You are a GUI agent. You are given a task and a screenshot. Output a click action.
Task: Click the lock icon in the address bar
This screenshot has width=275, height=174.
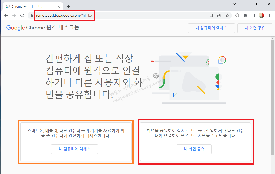pos(32,15)
